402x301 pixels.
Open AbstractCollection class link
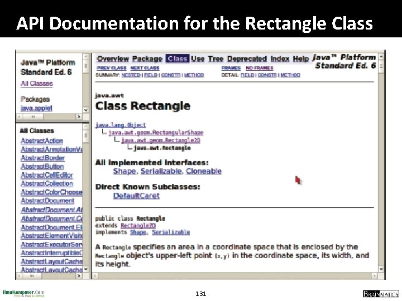coord(47,183)
